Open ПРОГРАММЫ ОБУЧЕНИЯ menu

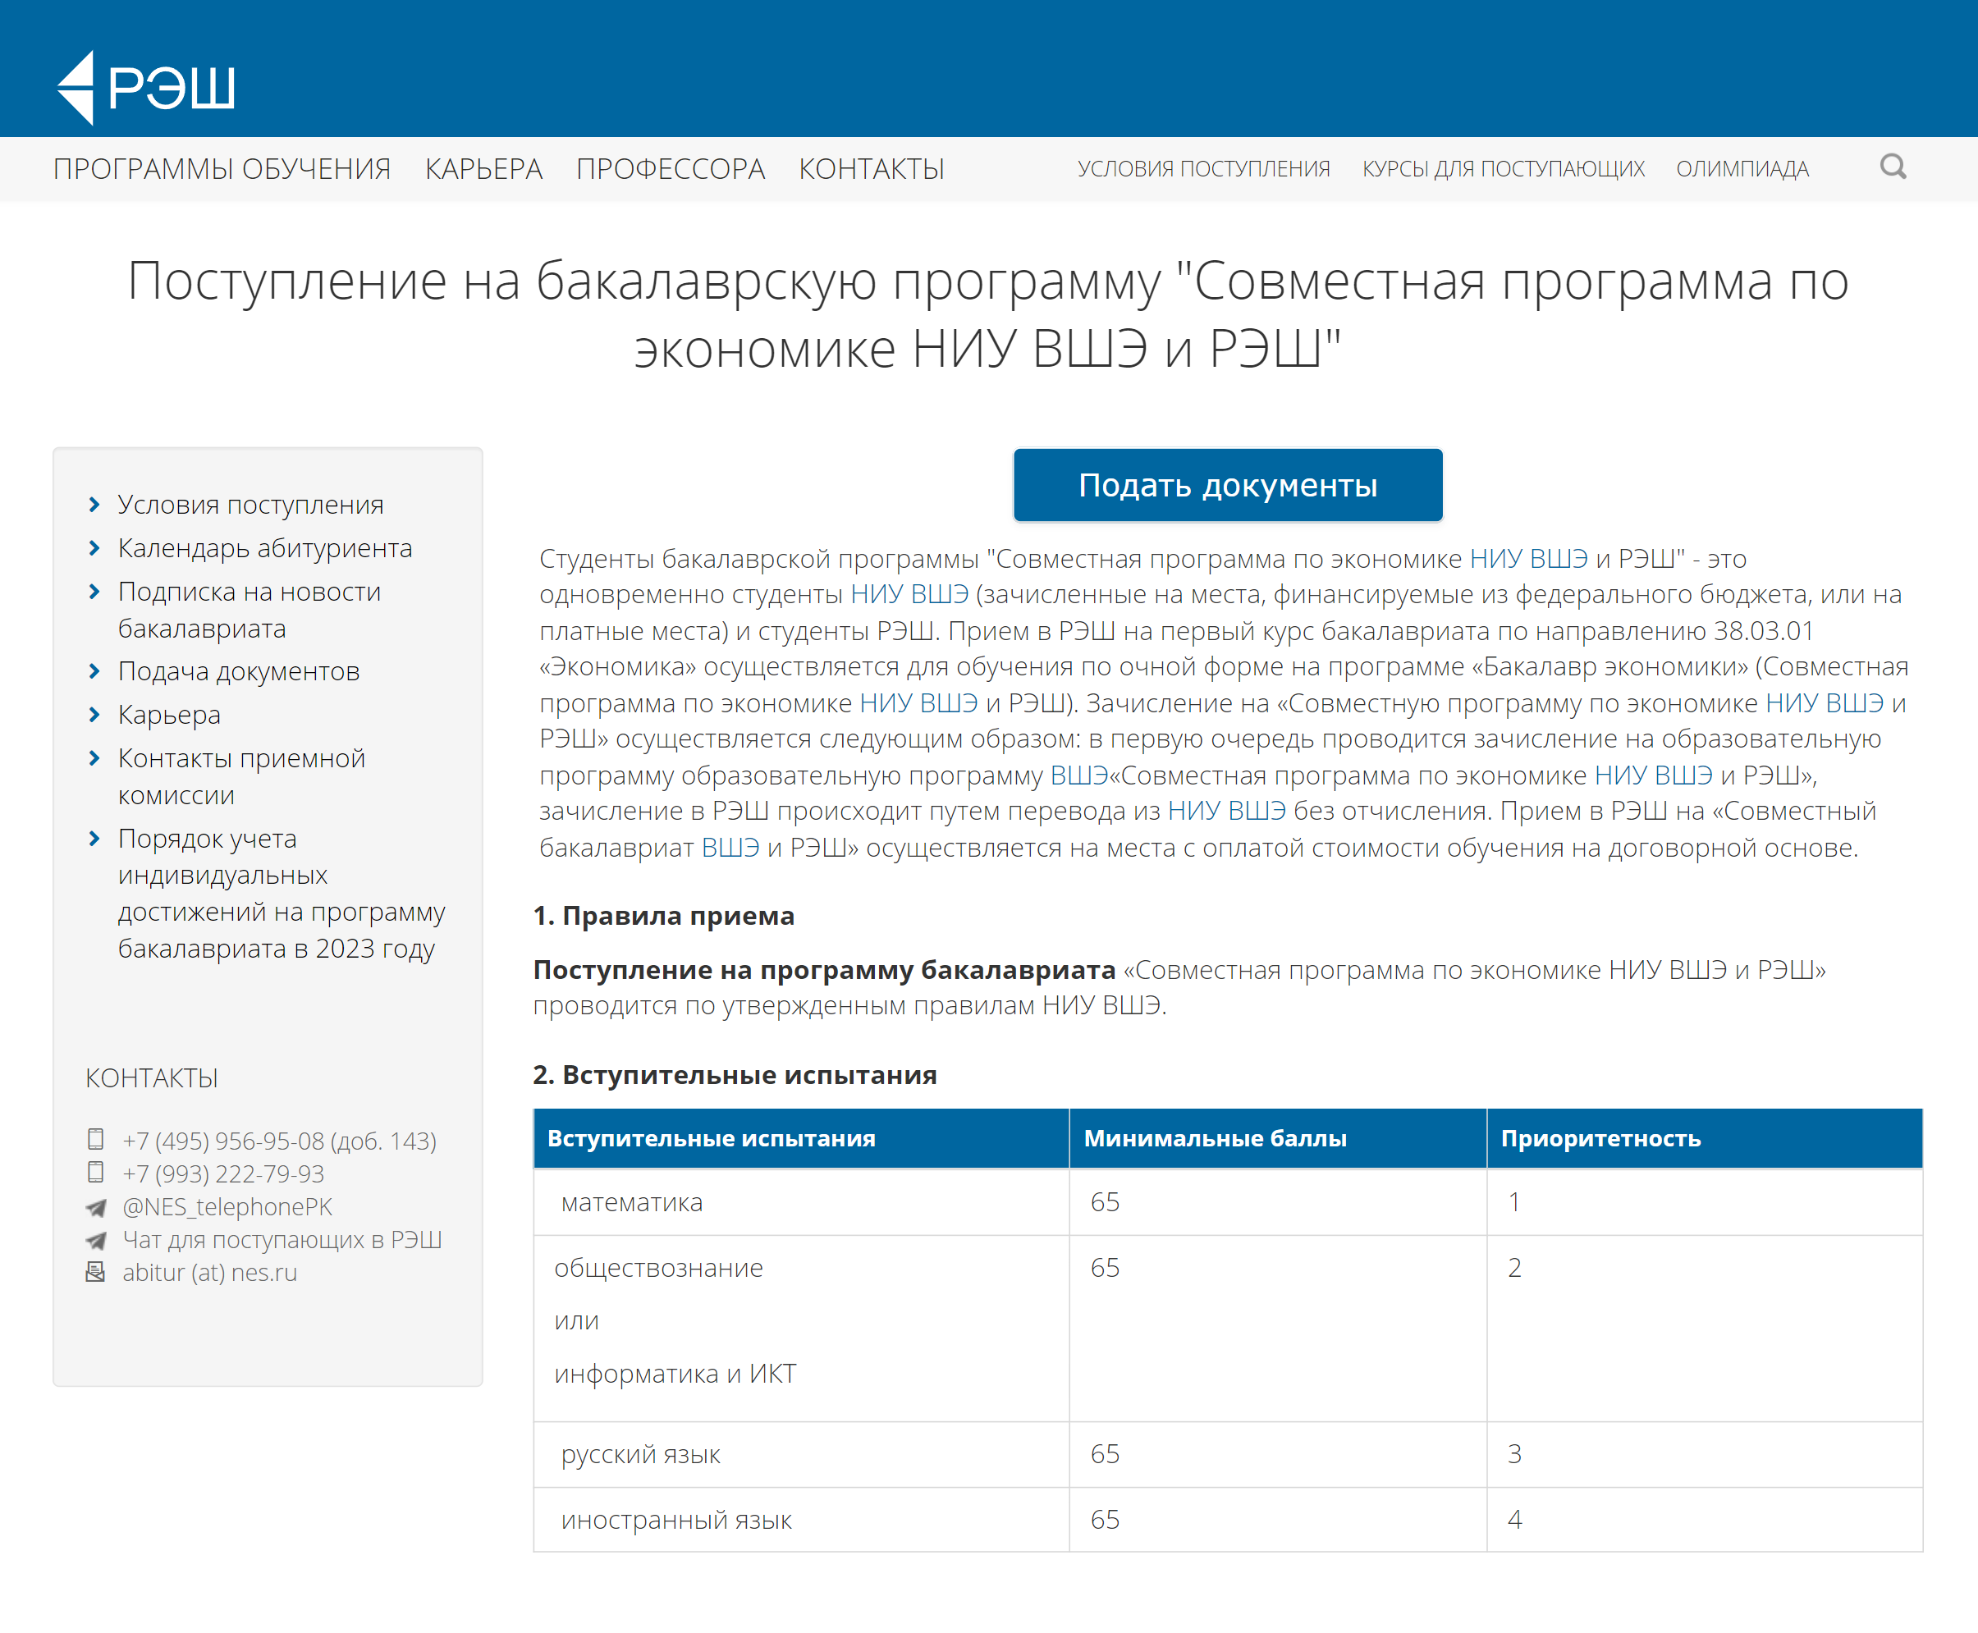click(x=222, y=169)
